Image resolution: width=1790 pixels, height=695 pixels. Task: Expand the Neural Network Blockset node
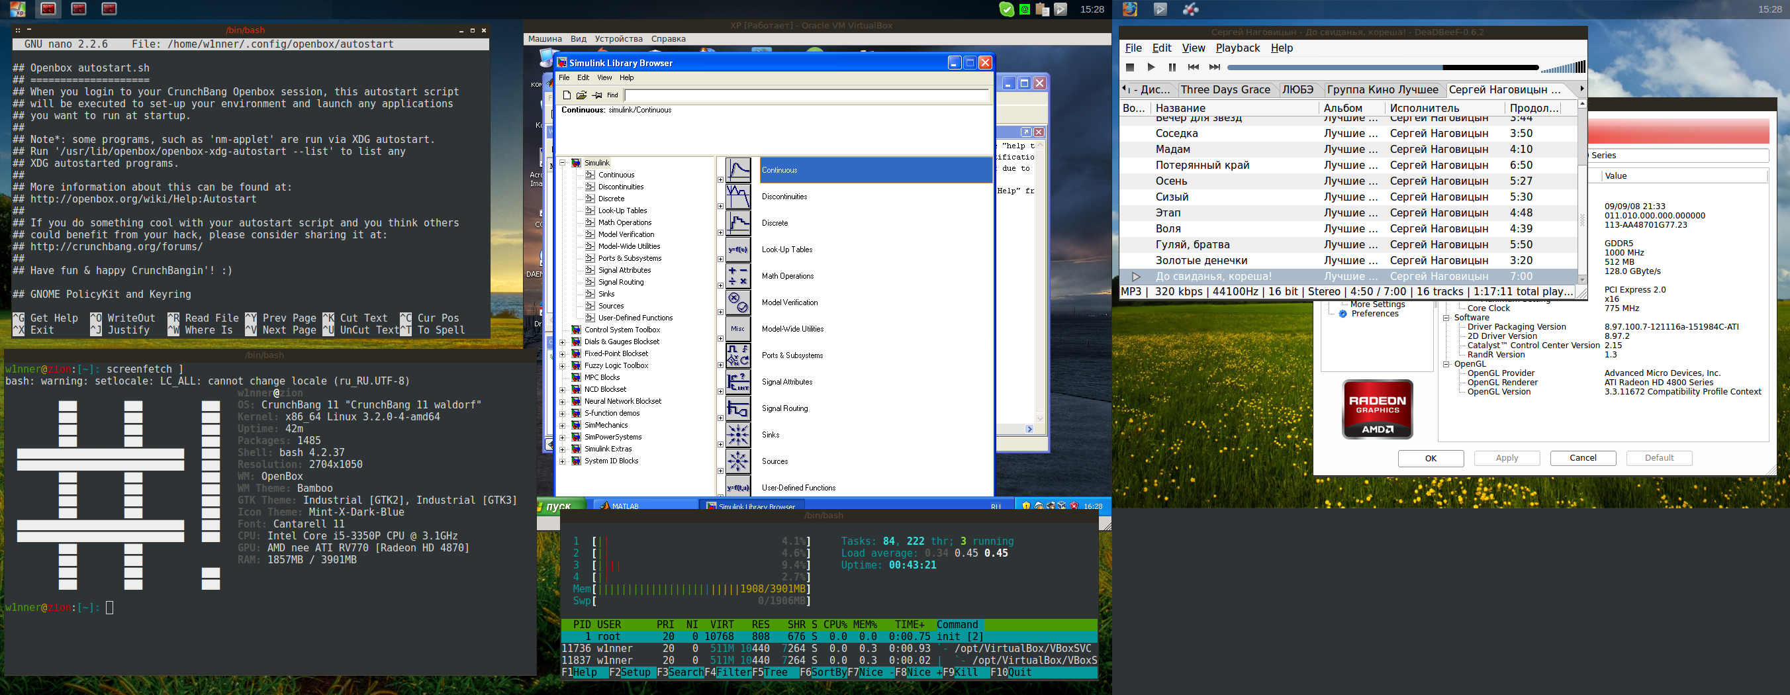pos(562,401)
